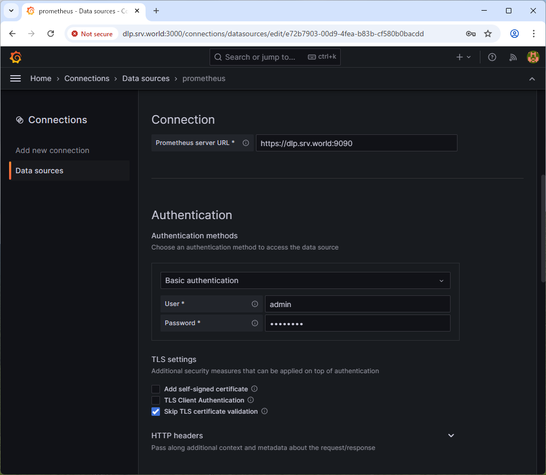The image size is (546, 475).
Task: Open Add new connection in sidebar
Action: (x=53, y=150)
